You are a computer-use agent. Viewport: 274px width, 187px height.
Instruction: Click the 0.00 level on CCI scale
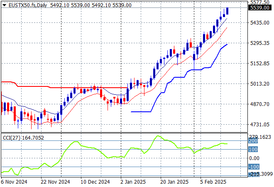point(254,158)
